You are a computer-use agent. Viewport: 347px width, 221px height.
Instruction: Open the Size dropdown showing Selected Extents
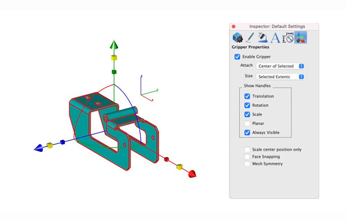[280, 77]
